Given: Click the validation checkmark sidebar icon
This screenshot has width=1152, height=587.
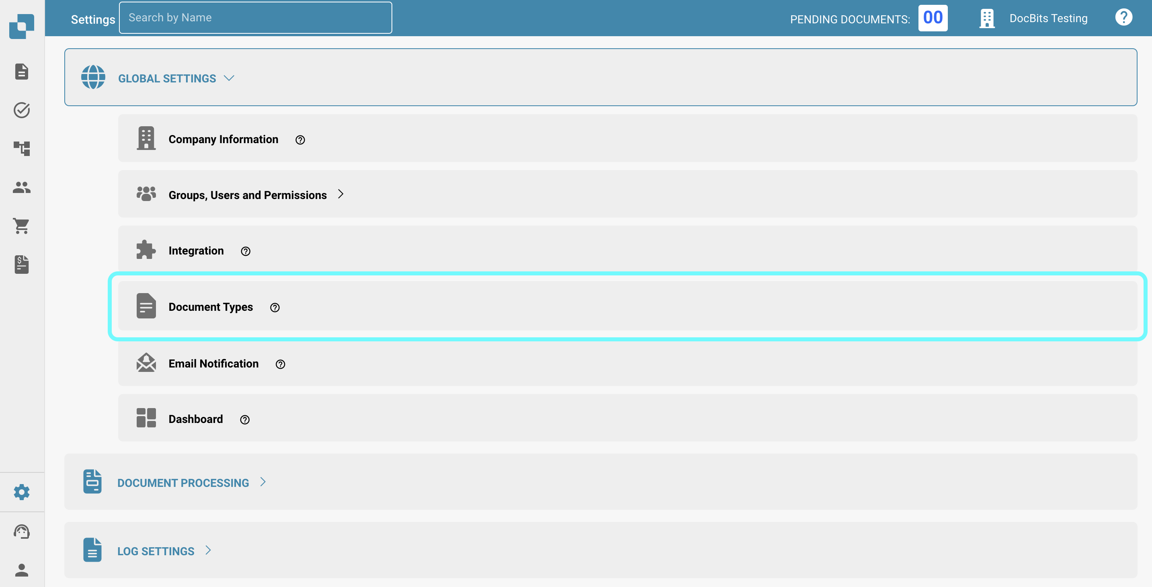Looking at the screenshot, I should point(21,110).
